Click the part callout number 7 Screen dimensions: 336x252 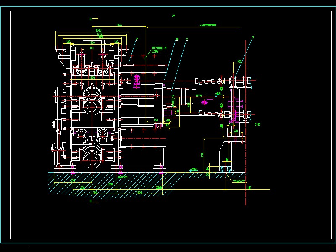pyautogui.click(x=137, y=39)
